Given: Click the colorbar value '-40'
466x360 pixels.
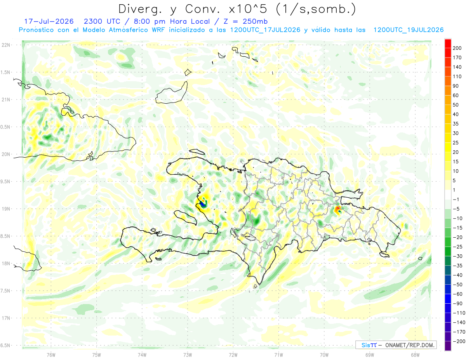Looking at the screenshot, I should point(457,275).
